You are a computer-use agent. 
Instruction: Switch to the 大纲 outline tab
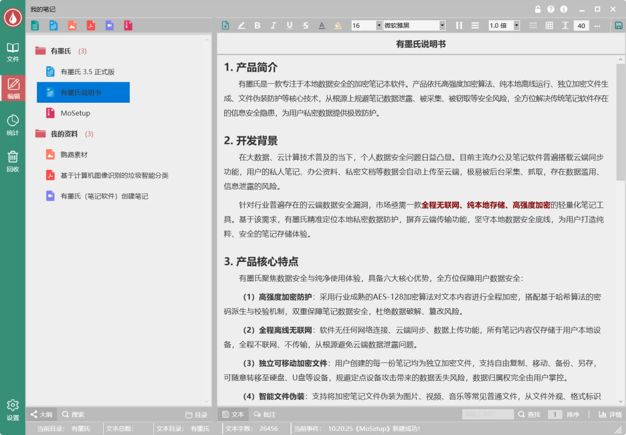[41, 415]
